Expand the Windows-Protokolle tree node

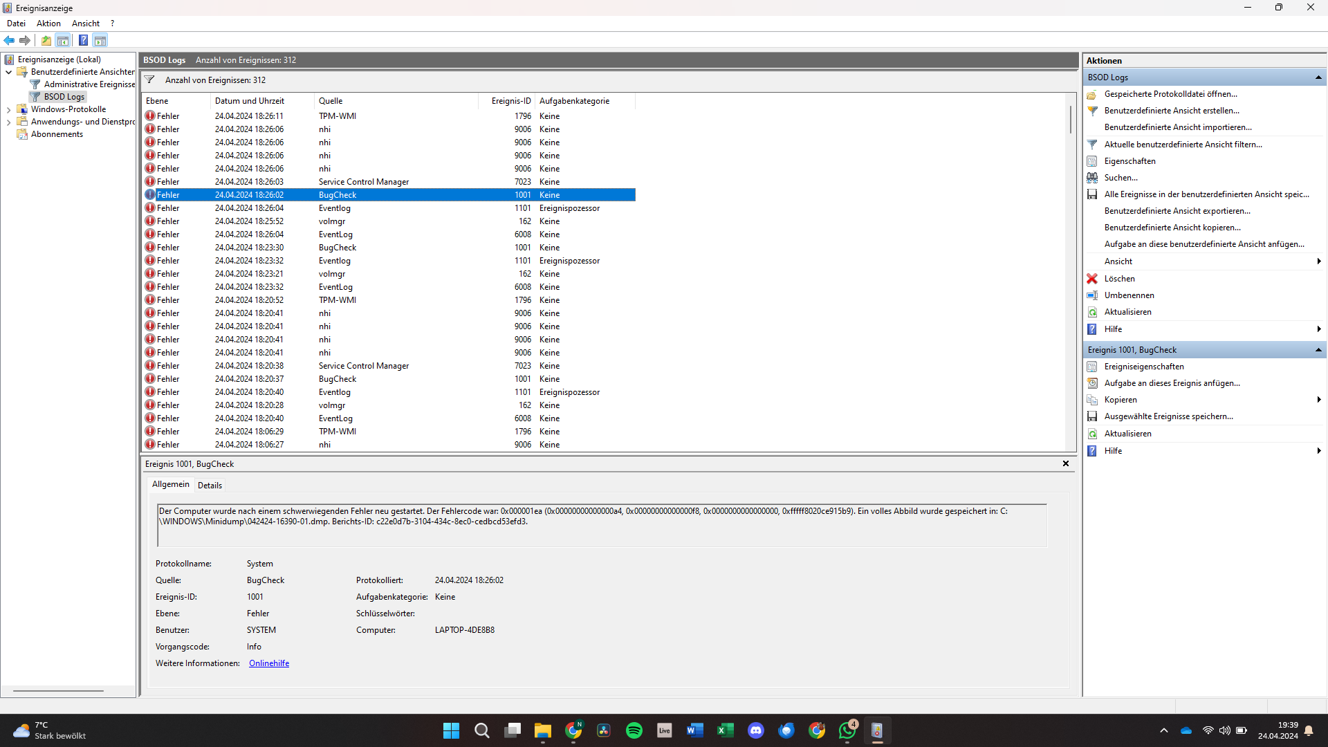tap(8, 109)
